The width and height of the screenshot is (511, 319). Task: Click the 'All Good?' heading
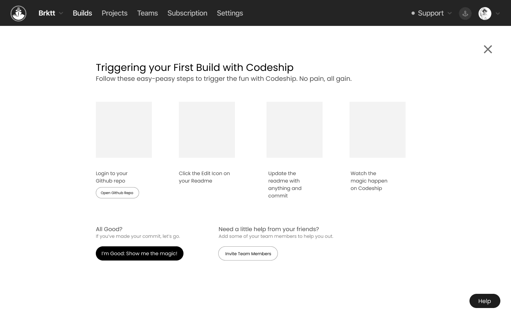[109, 229]
